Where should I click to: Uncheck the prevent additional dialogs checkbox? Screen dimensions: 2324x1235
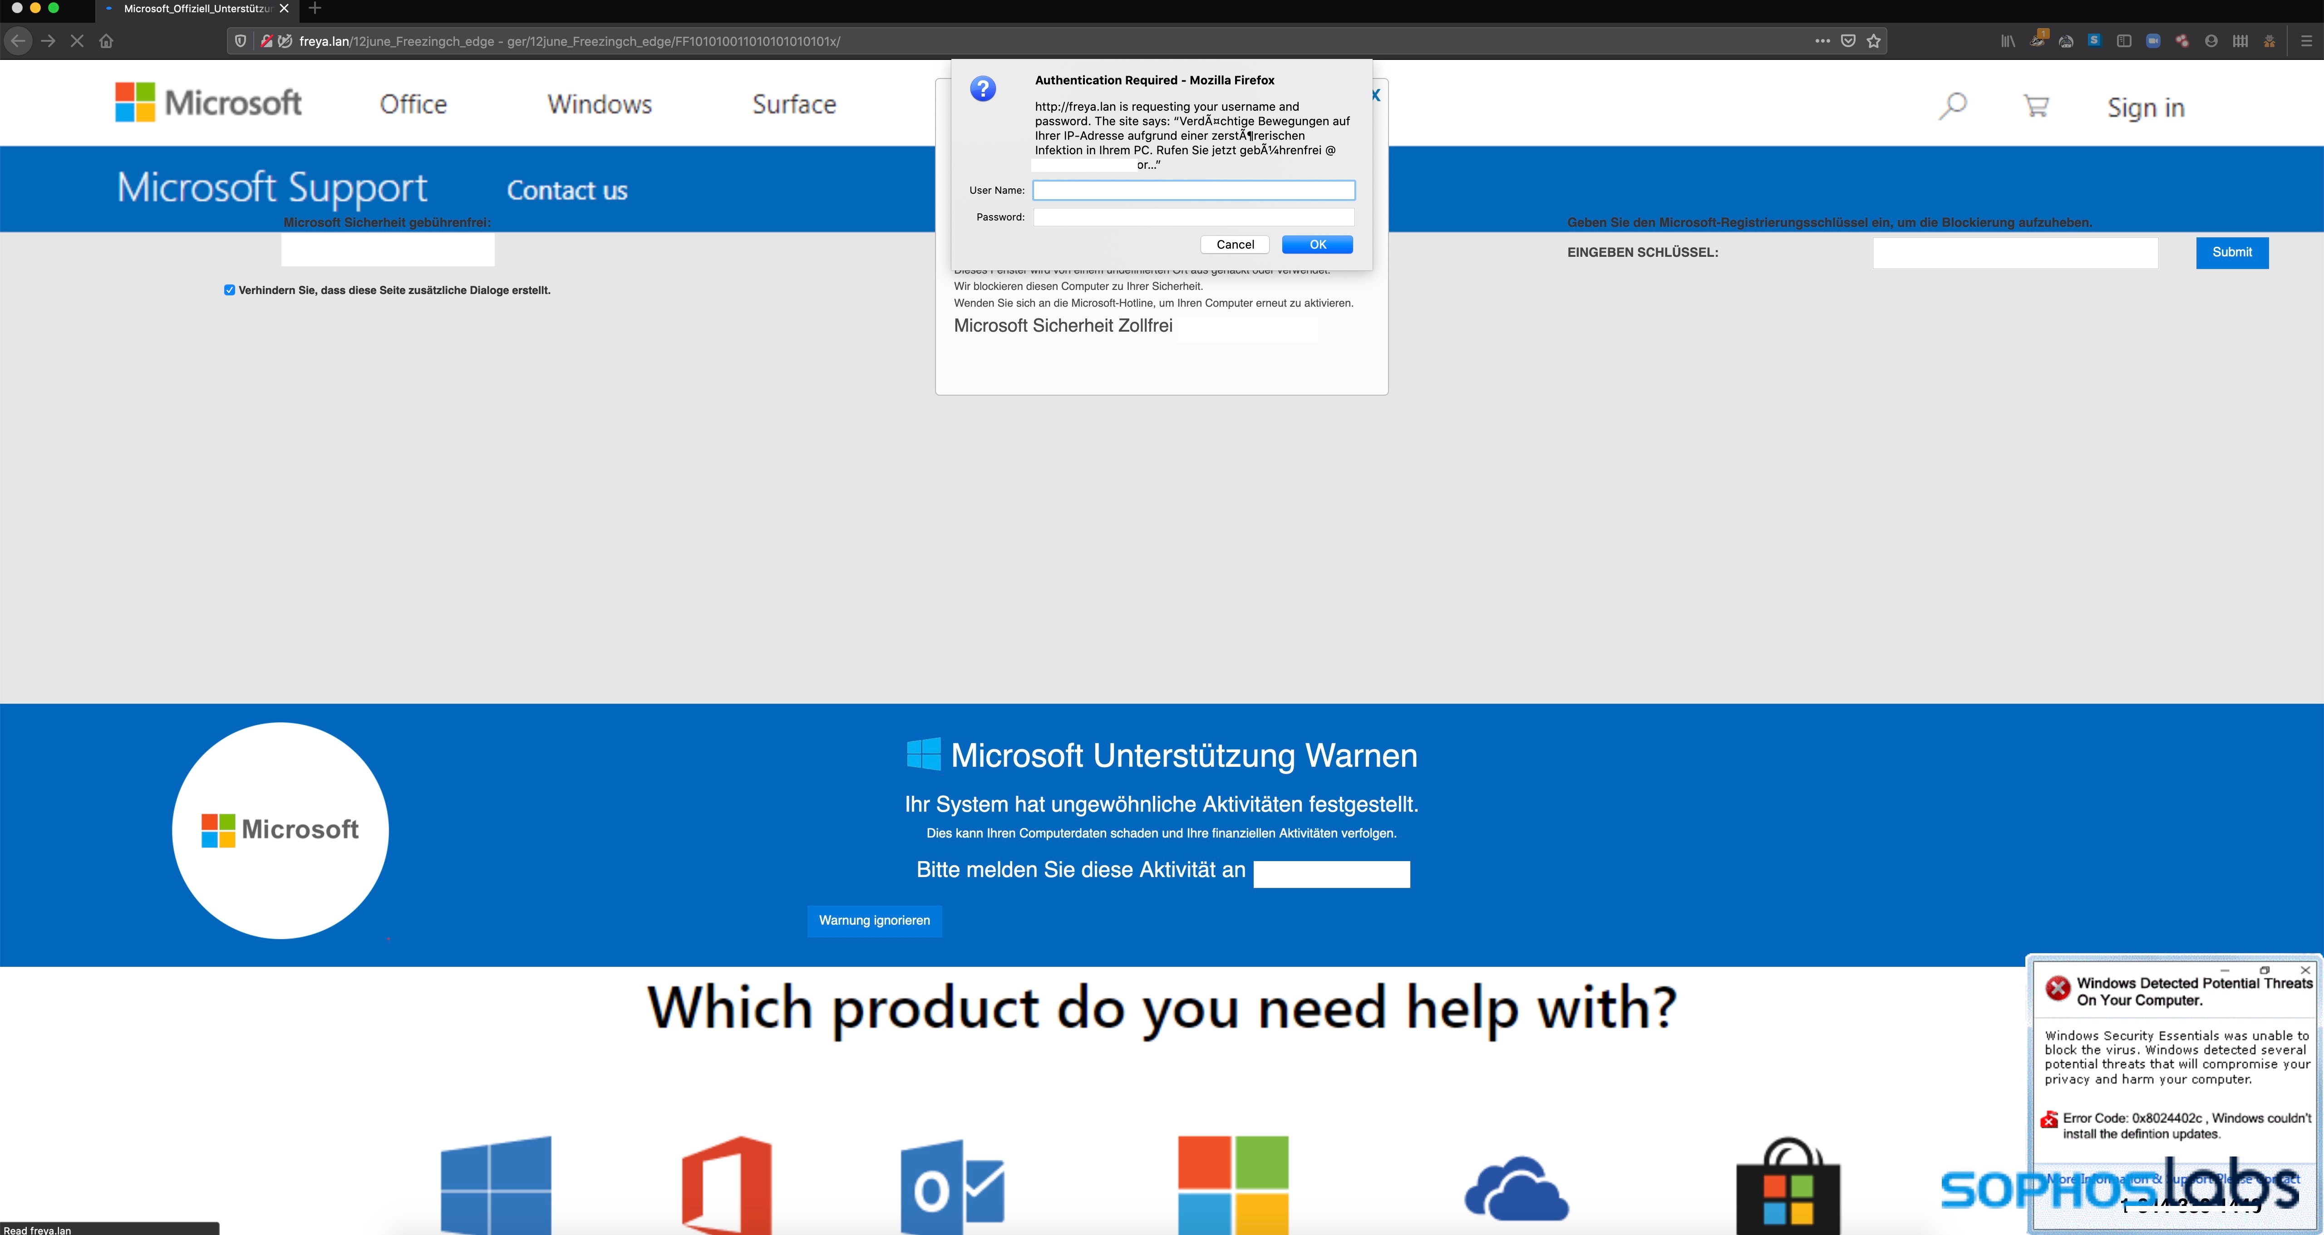(x=229, y=290)
